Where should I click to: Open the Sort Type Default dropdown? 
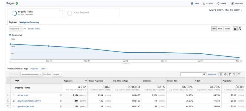click(58, 74)
